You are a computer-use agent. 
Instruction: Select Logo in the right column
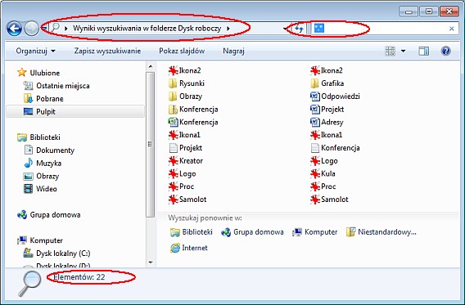(x=324, y=161)
